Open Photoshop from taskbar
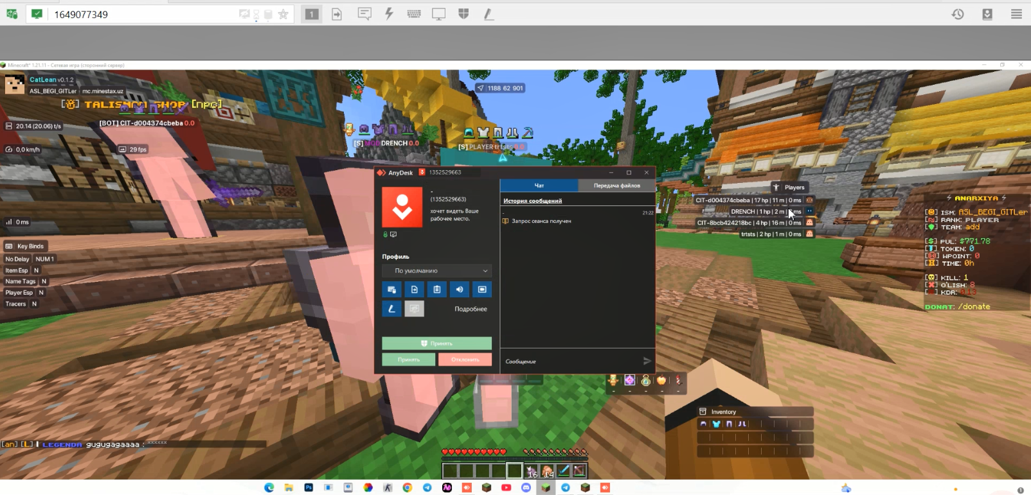The image size is (1031, 495). tap(309, 488)
